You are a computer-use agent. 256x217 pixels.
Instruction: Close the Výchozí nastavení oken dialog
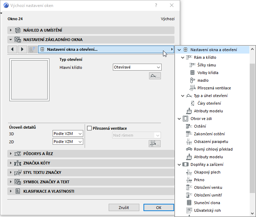[x=172, y=5]
